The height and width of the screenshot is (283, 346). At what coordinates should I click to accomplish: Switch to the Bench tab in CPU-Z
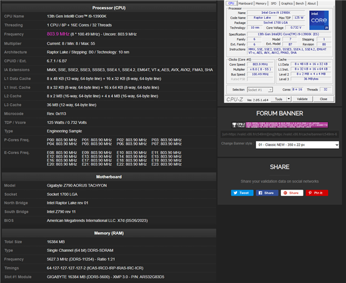click(300, 3)
